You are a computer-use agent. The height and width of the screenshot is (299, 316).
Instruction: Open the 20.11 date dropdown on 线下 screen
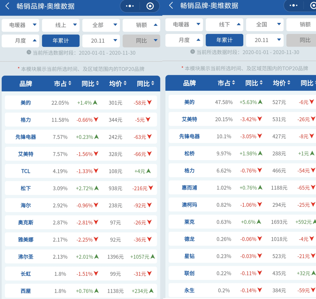[x=265, y=40]
